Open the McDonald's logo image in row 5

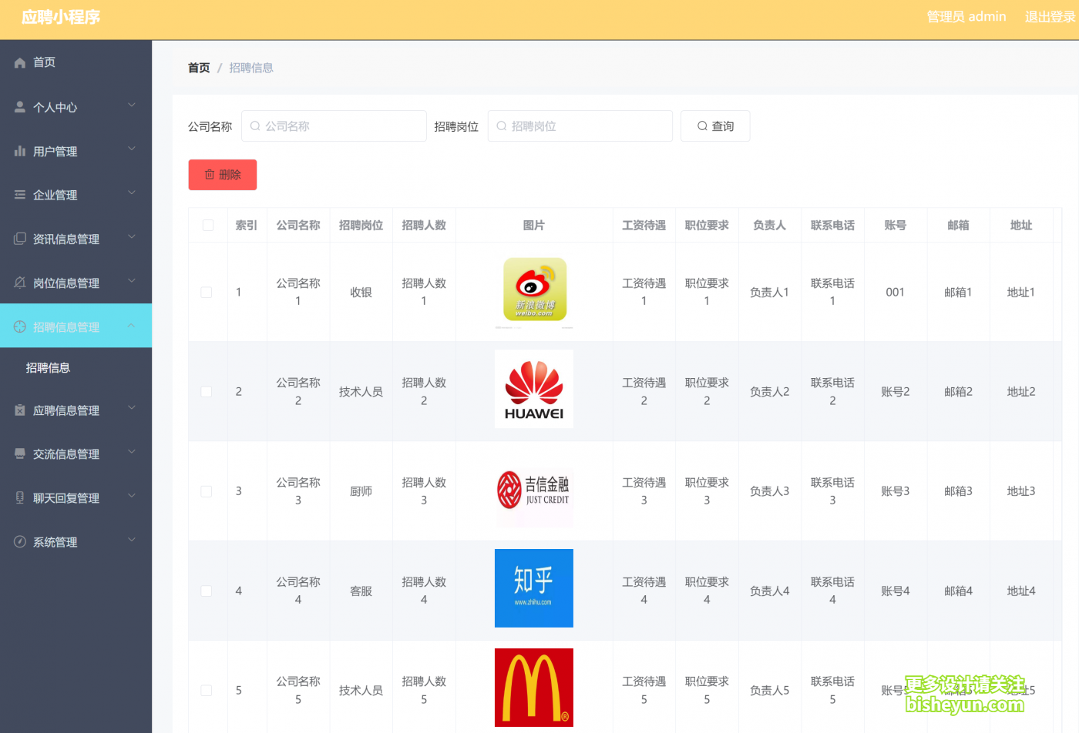click(x=534, y=688)
